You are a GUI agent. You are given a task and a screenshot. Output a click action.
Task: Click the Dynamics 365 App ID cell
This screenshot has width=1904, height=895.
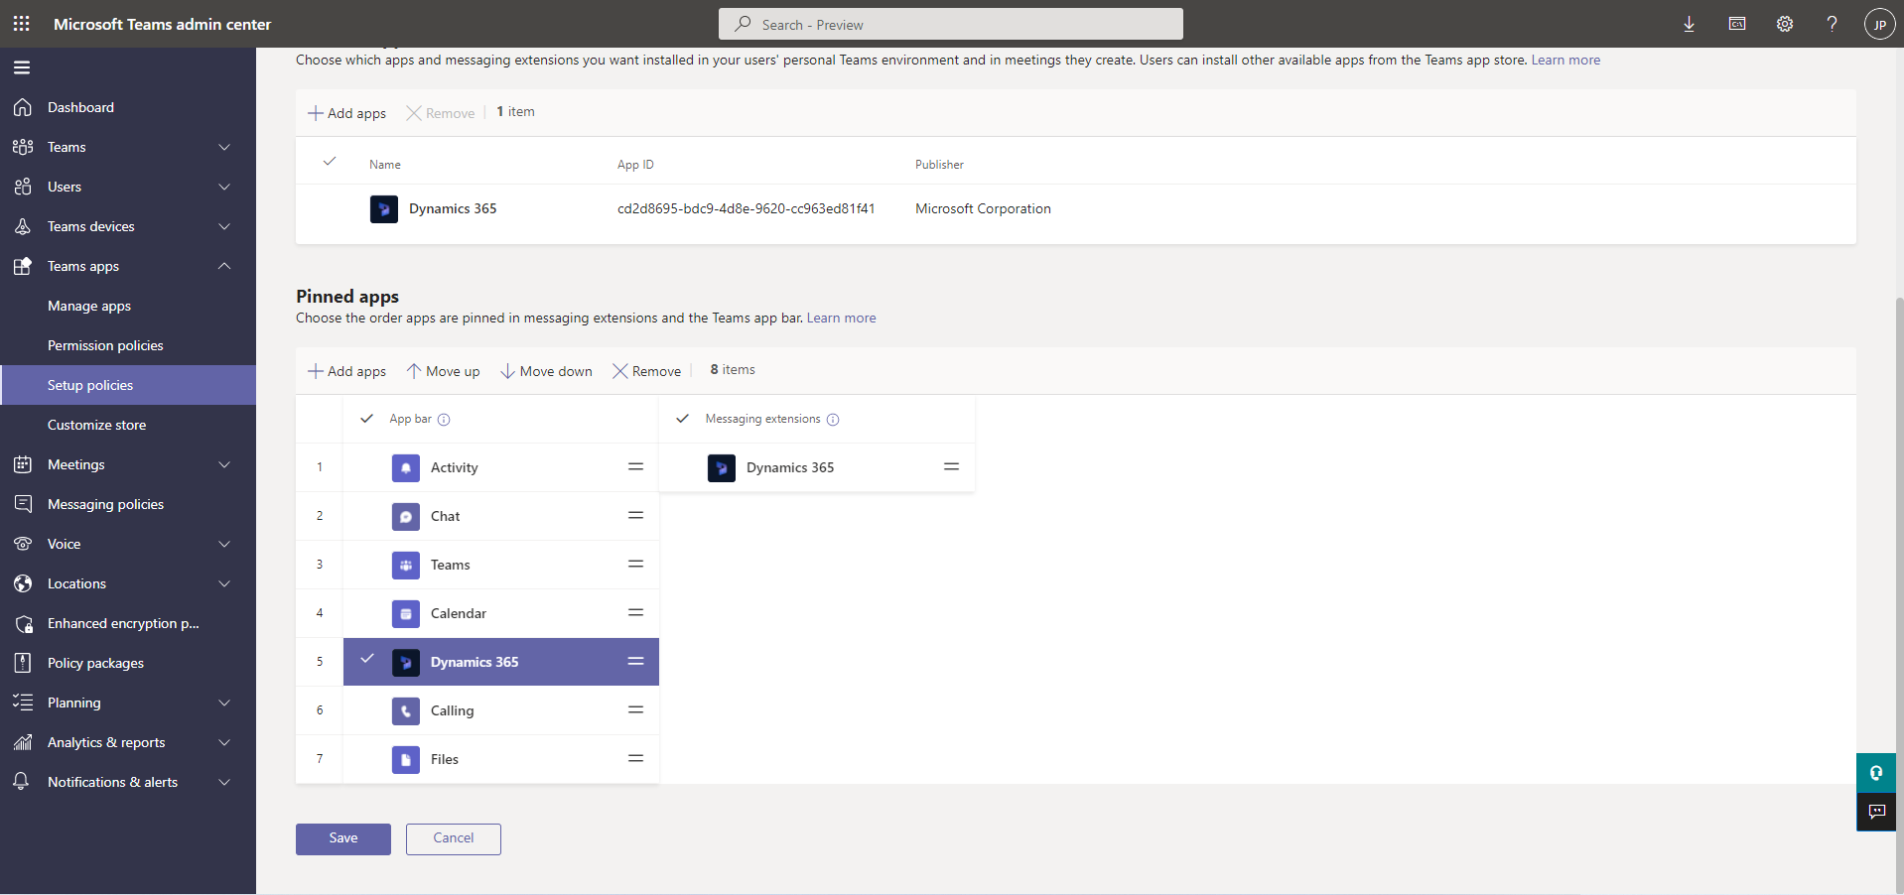(x=746, y=208)
